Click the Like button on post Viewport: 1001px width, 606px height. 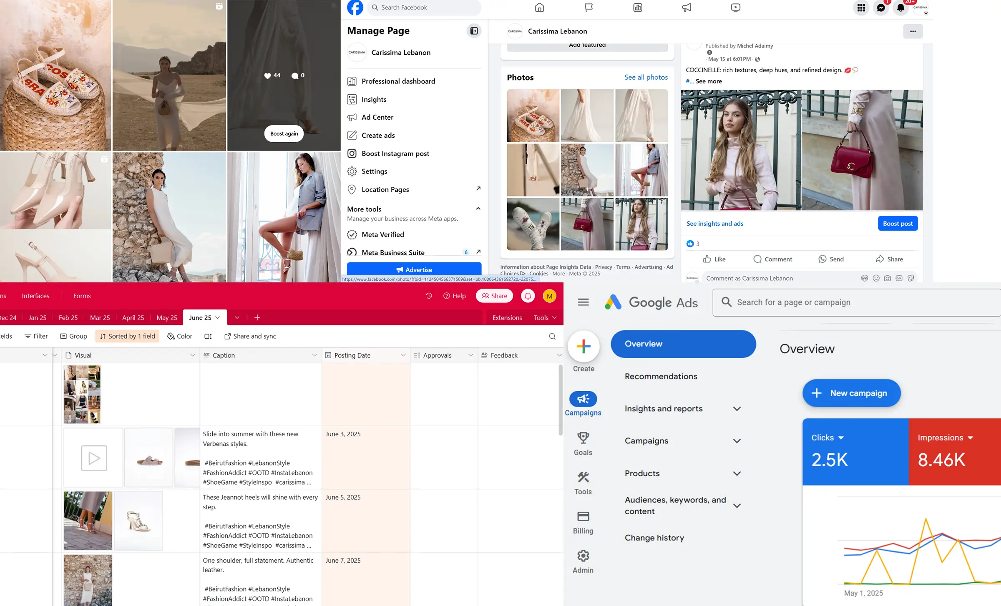click(714, 259)
